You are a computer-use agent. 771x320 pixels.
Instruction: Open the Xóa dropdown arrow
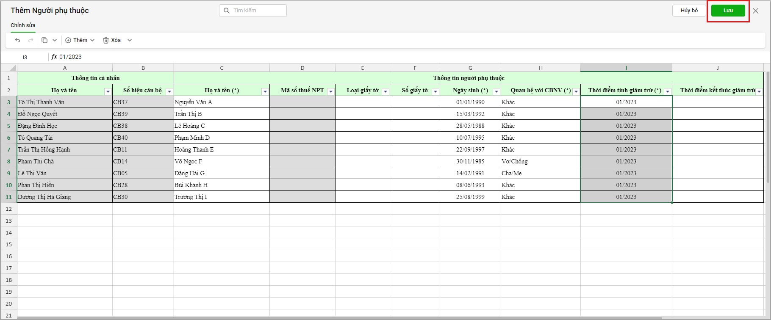tap(130, 40)
